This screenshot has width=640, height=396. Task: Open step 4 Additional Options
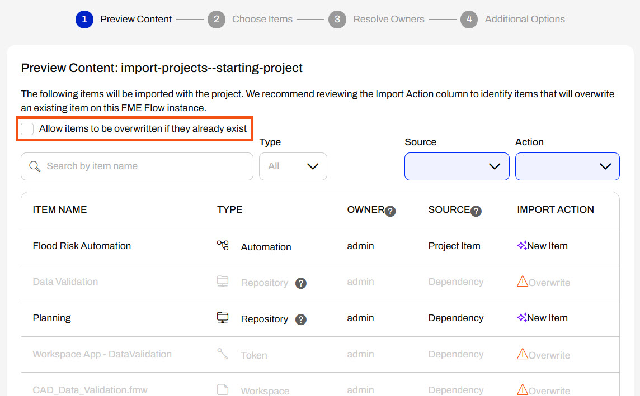pos(512,20)
